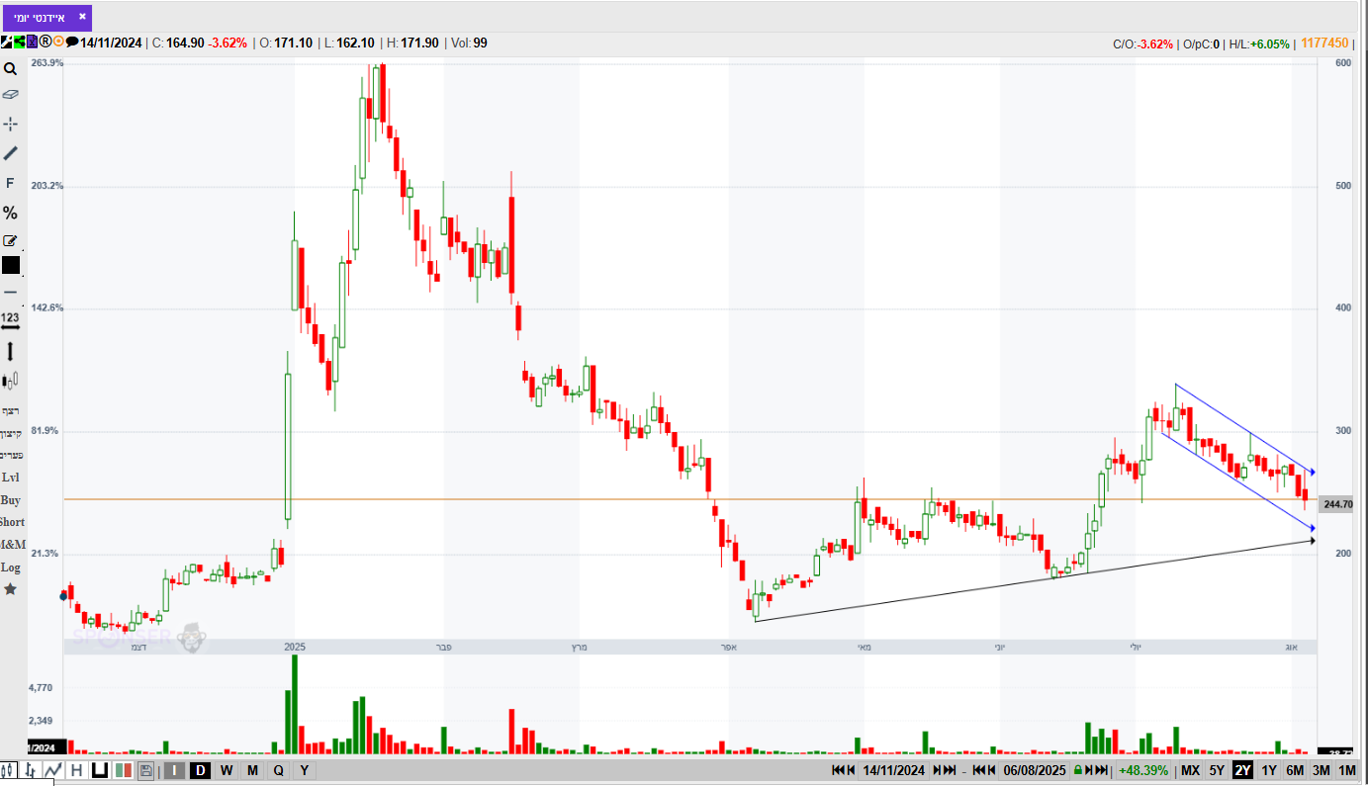
Task: Open the speech bubble comments icon
Action: tap(71, 43)
